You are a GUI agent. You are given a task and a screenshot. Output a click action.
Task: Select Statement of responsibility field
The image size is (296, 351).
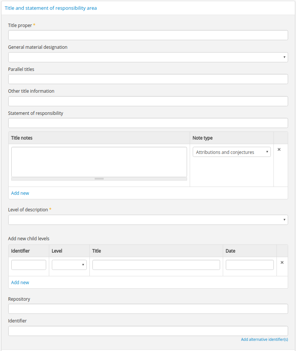148,123
